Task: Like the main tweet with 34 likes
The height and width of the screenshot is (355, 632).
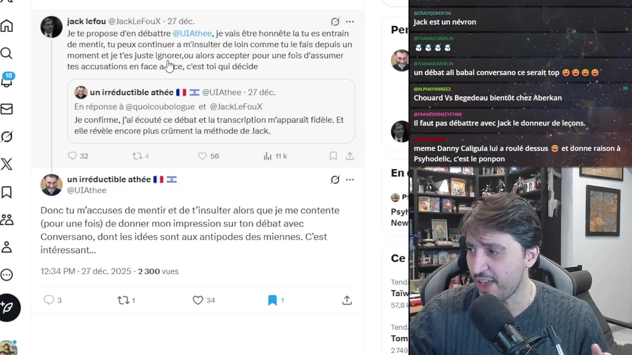Action: (198, 300)
